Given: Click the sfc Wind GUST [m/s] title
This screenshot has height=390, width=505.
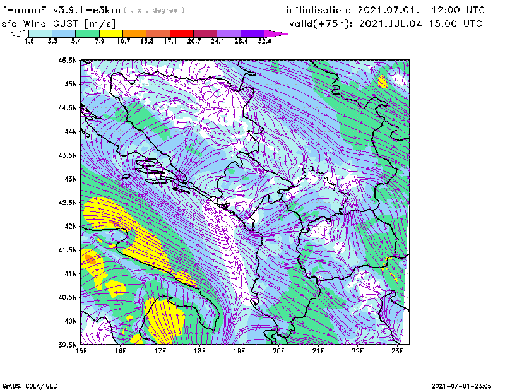Looking at the screenshot, I should point(58,24).
